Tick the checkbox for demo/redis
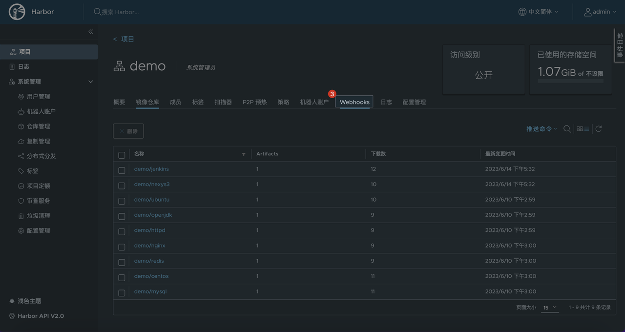Image resolution: width=625 pixels, height=332 pixels. pos(122,262)
